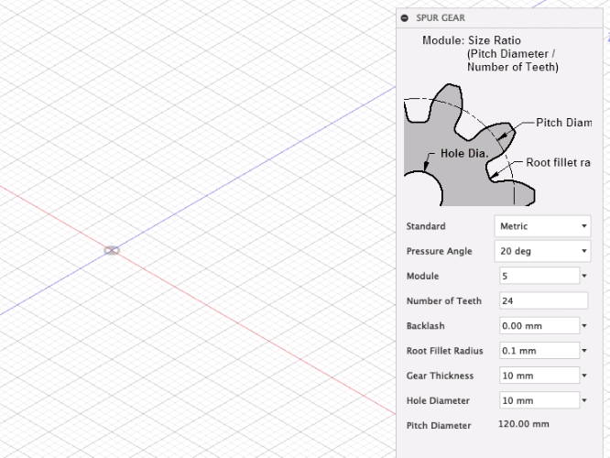610x458 pixels.
Task: Click the 120.00 mm pitch diameter value
Action: point(524,424)
